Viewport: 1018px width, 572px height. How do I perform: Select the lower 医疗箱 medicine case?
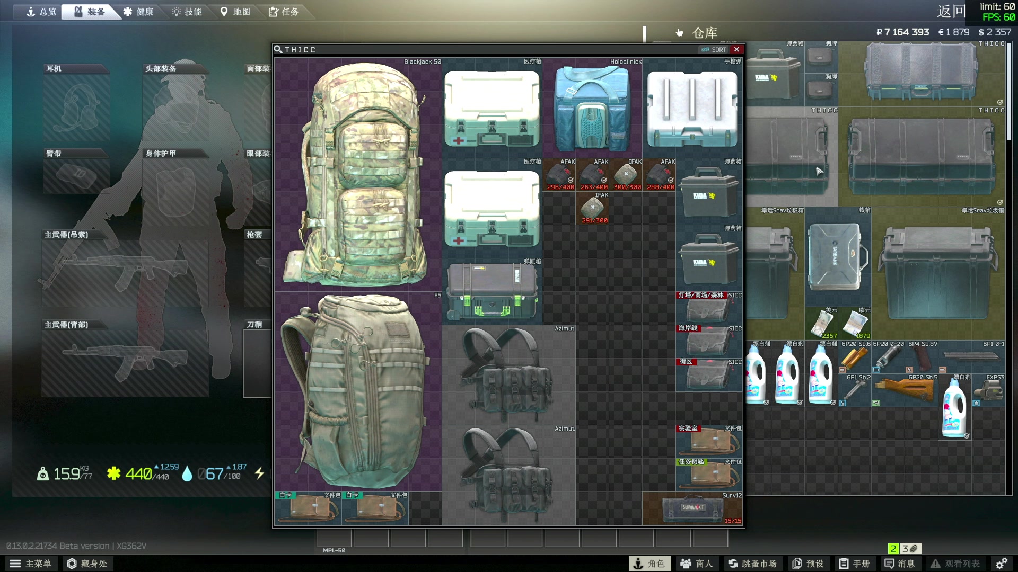(x=492, y=208)
